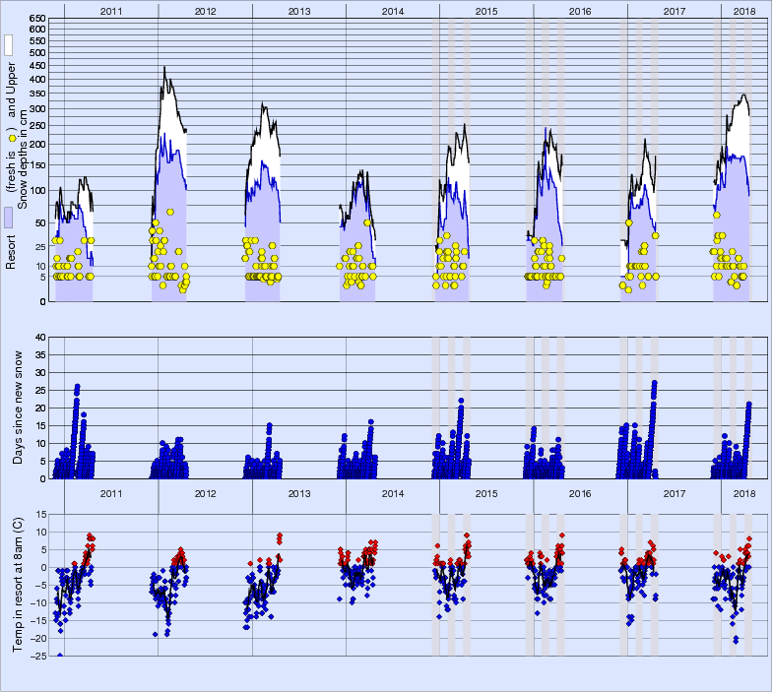Image resolution: width=772 pixels, height=692 pixels.
Task: Click 2014 in the temperature chart year header
Action: 392,493
